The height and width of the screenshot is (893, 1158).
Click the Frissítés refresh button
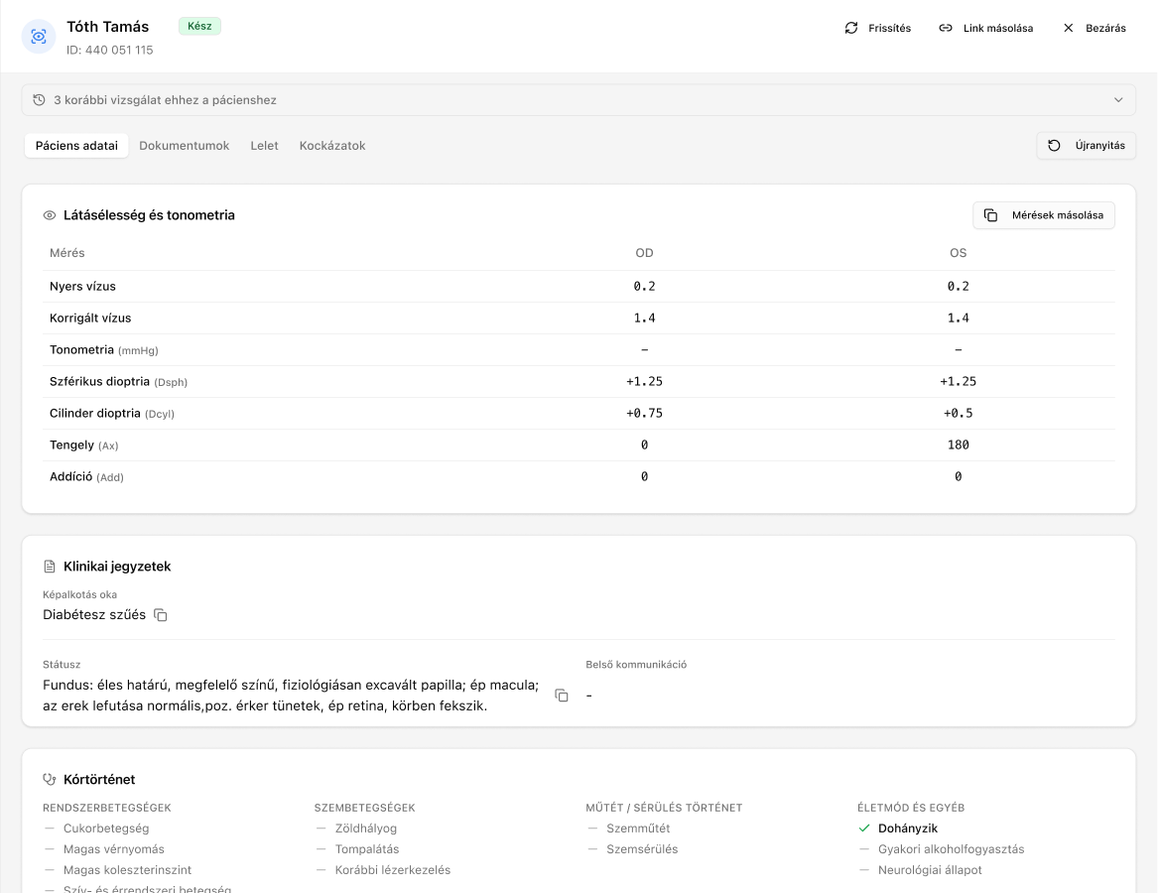coord(877,28)
